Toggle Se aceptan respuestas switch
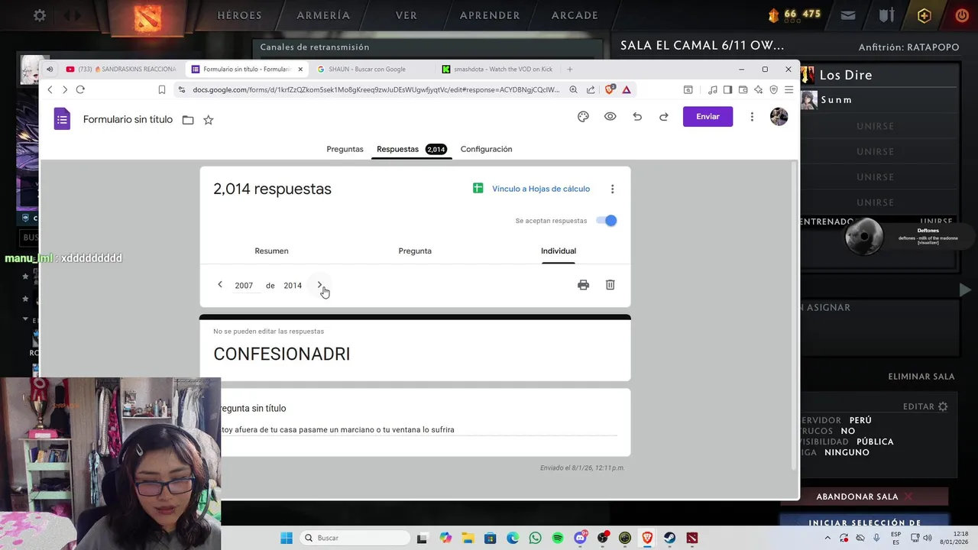 click(x=607, y=221)
